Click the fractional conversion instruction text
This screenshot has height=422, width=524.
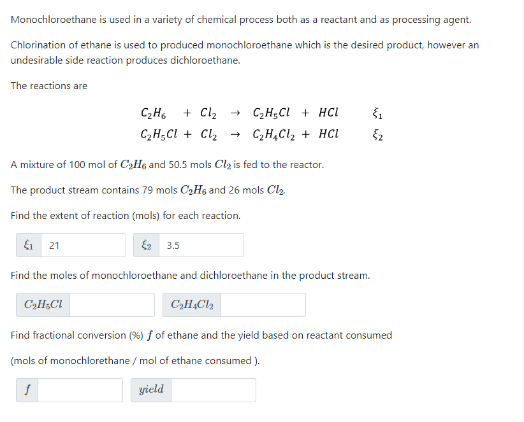[201, 335]
